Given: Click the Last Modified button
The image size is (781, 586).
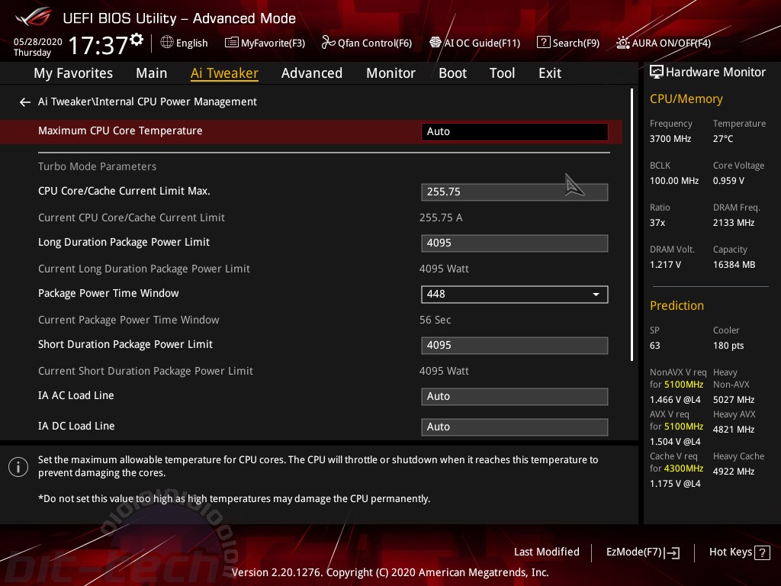Looking at the screenshot, I should click(546, 552).
